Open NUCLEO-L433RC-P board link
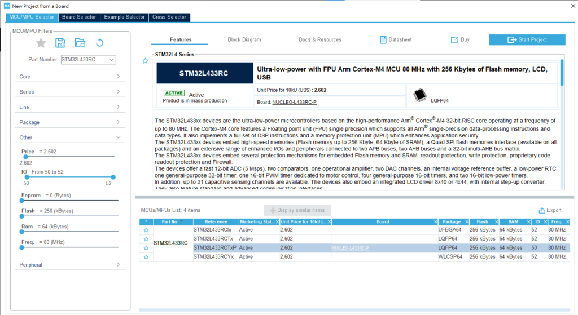The height and width of the screenshot is (315, 578). (294, 103)
